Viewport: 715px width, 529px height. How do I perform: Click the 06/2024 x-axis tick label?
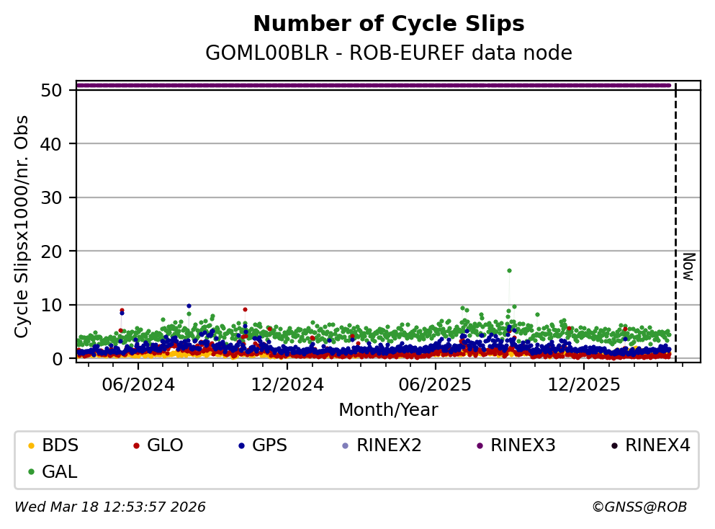click(138, 385)
